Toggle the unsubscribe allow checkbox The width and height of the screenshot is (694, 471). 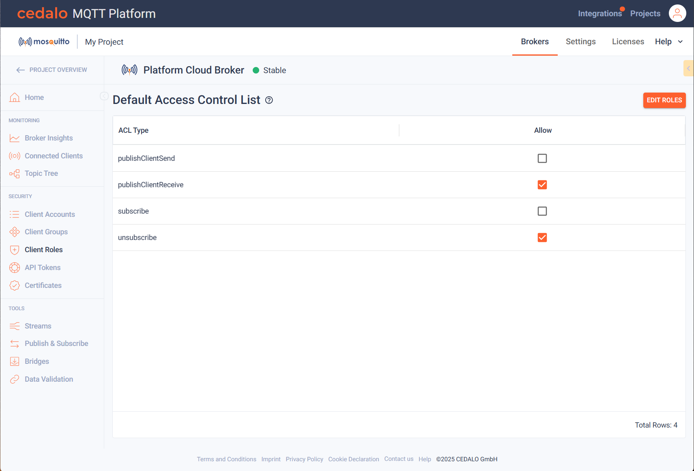(542, 238)
